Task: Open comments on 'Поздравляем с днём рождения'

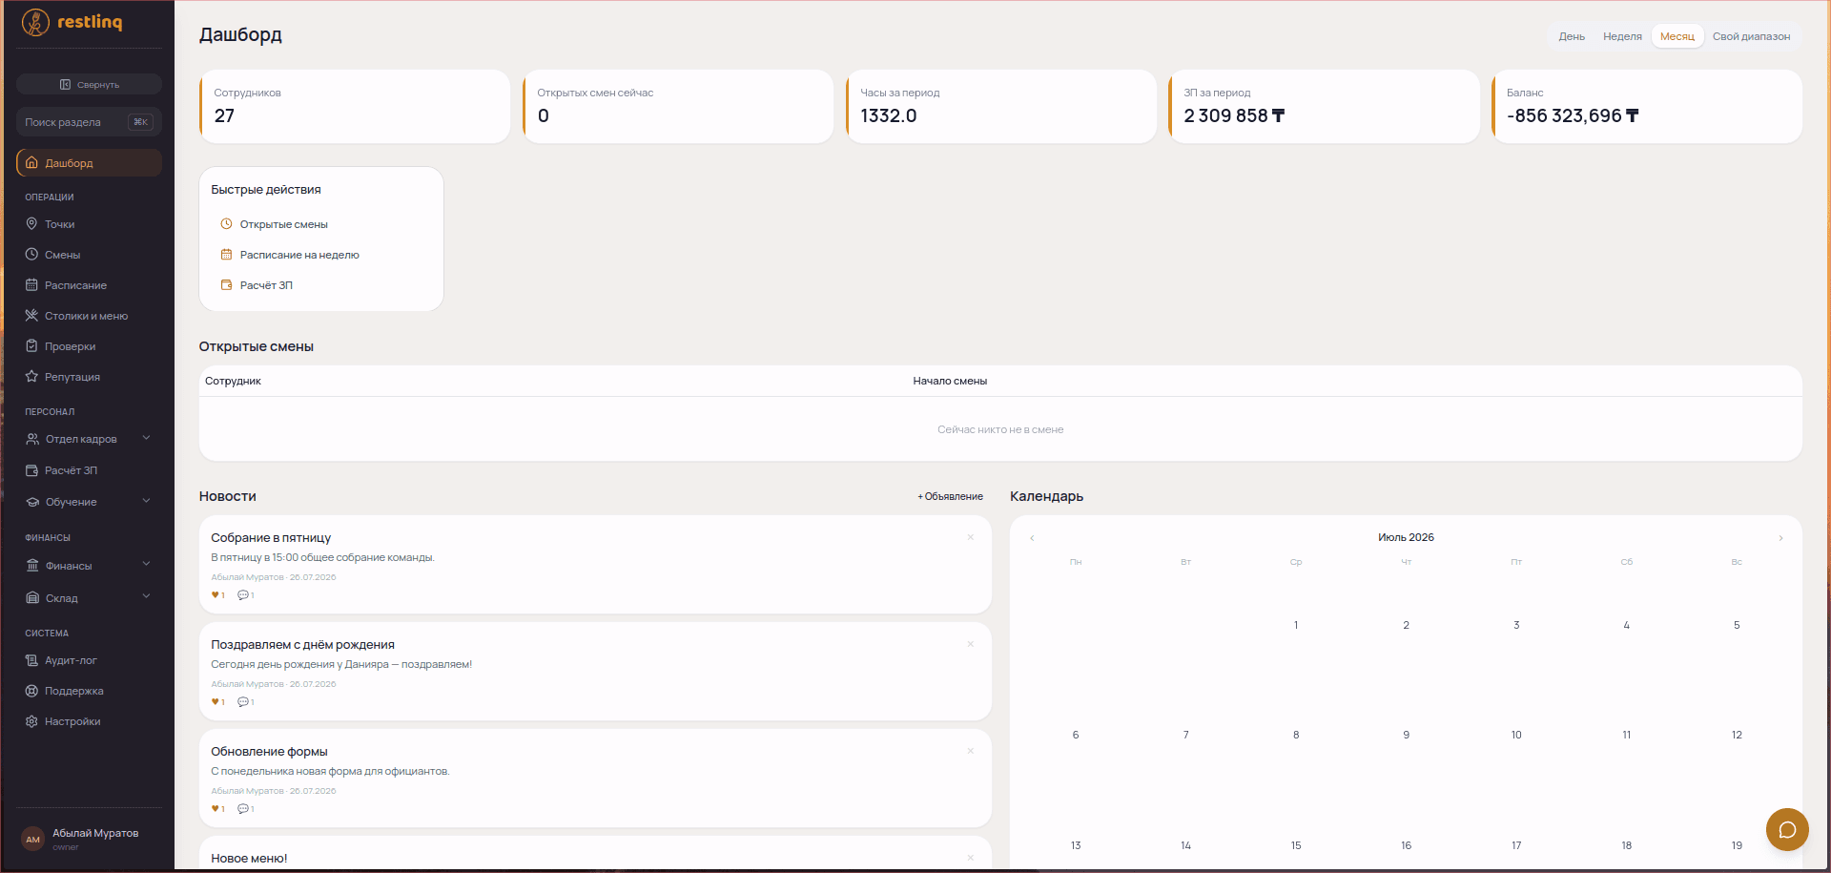Action: pyautogui.click(x=245, y=702)
